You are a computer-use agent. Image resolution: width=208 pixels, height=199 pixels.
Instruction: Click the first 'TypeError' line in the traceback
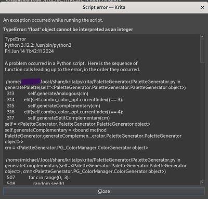15,39
